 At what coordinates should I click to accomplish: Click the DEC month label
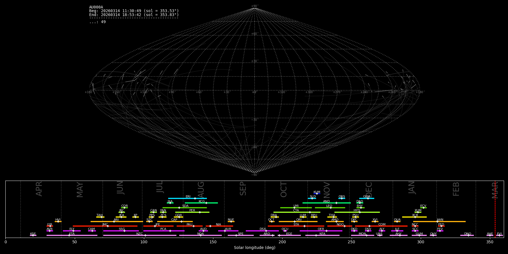(369, 190)
